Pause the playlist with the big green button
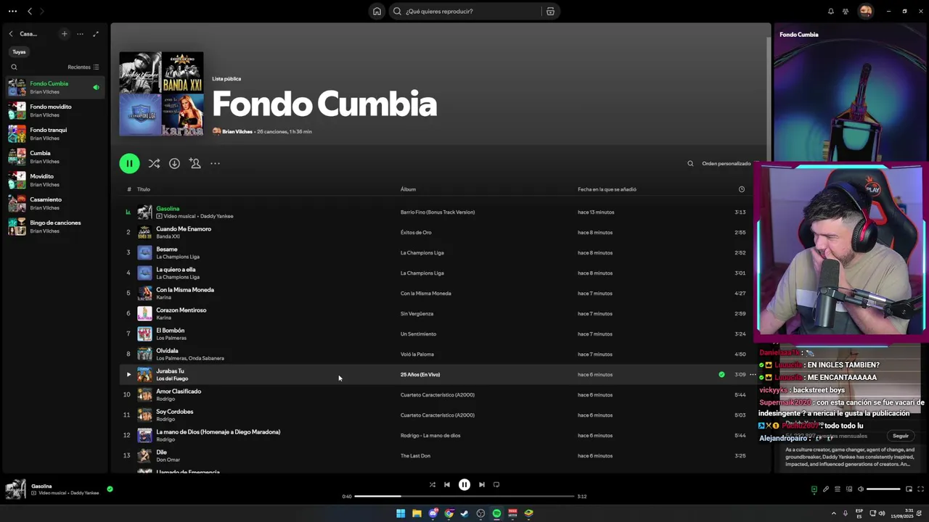This screenshot has height=522, width=929. 129,163
